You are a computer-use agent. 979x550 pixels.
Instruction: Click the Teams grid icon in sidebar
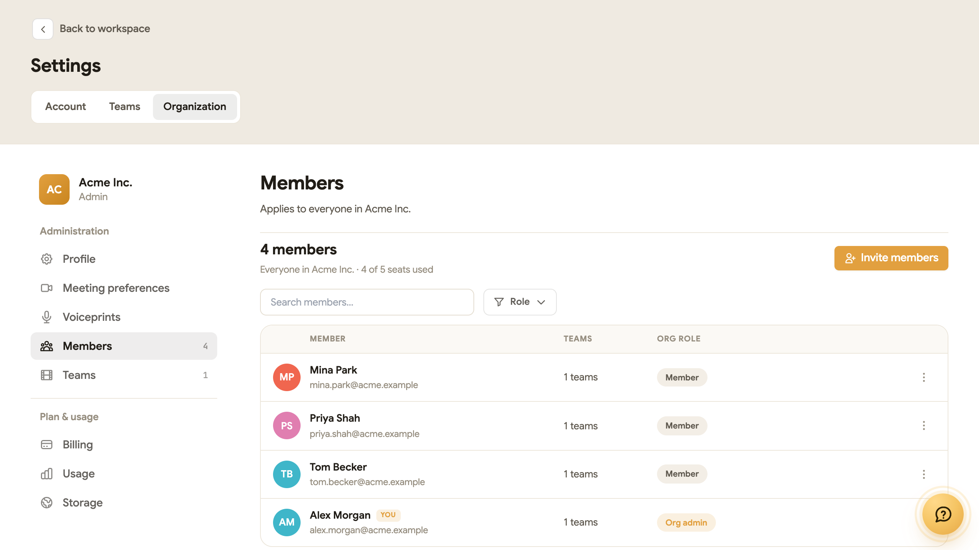[47, 375]
